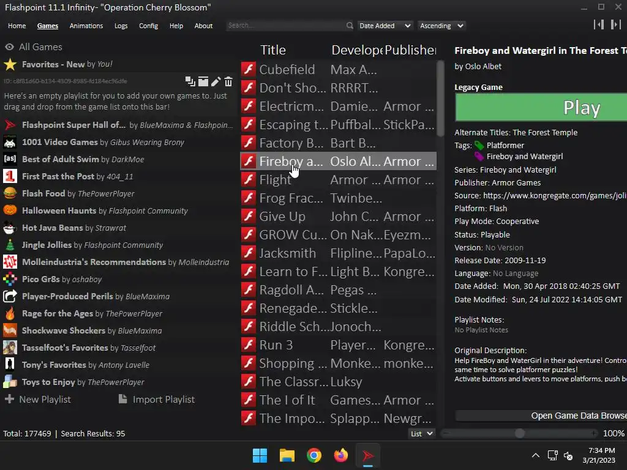Select the Give Up game row
This screenshot has height=470, width=627.
coord(338,216)
